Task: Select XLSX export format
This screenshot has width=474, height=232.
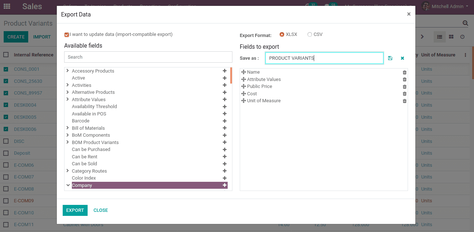Action: 282,34
